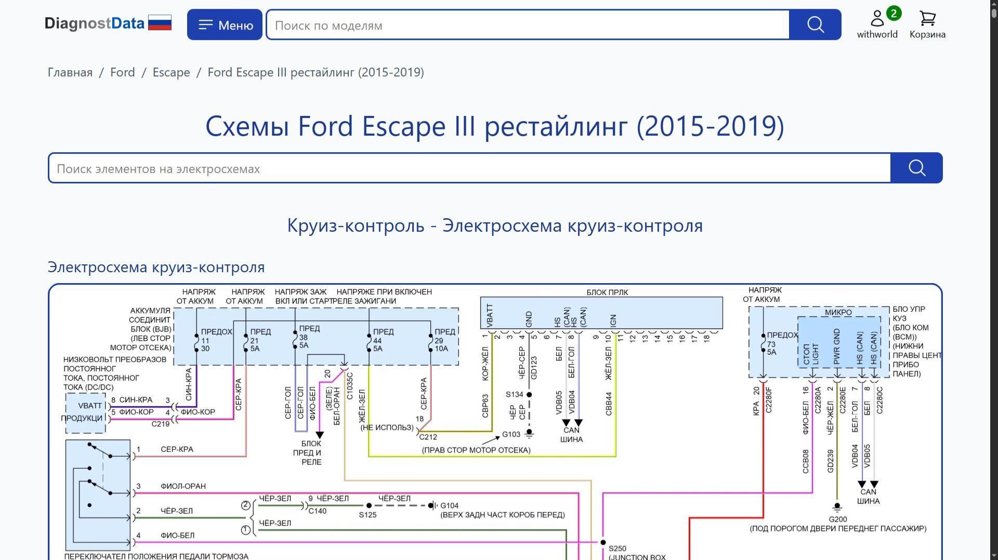
Task: Focus the Поиск элементов на электросхемах field
Action: [469, 168]
